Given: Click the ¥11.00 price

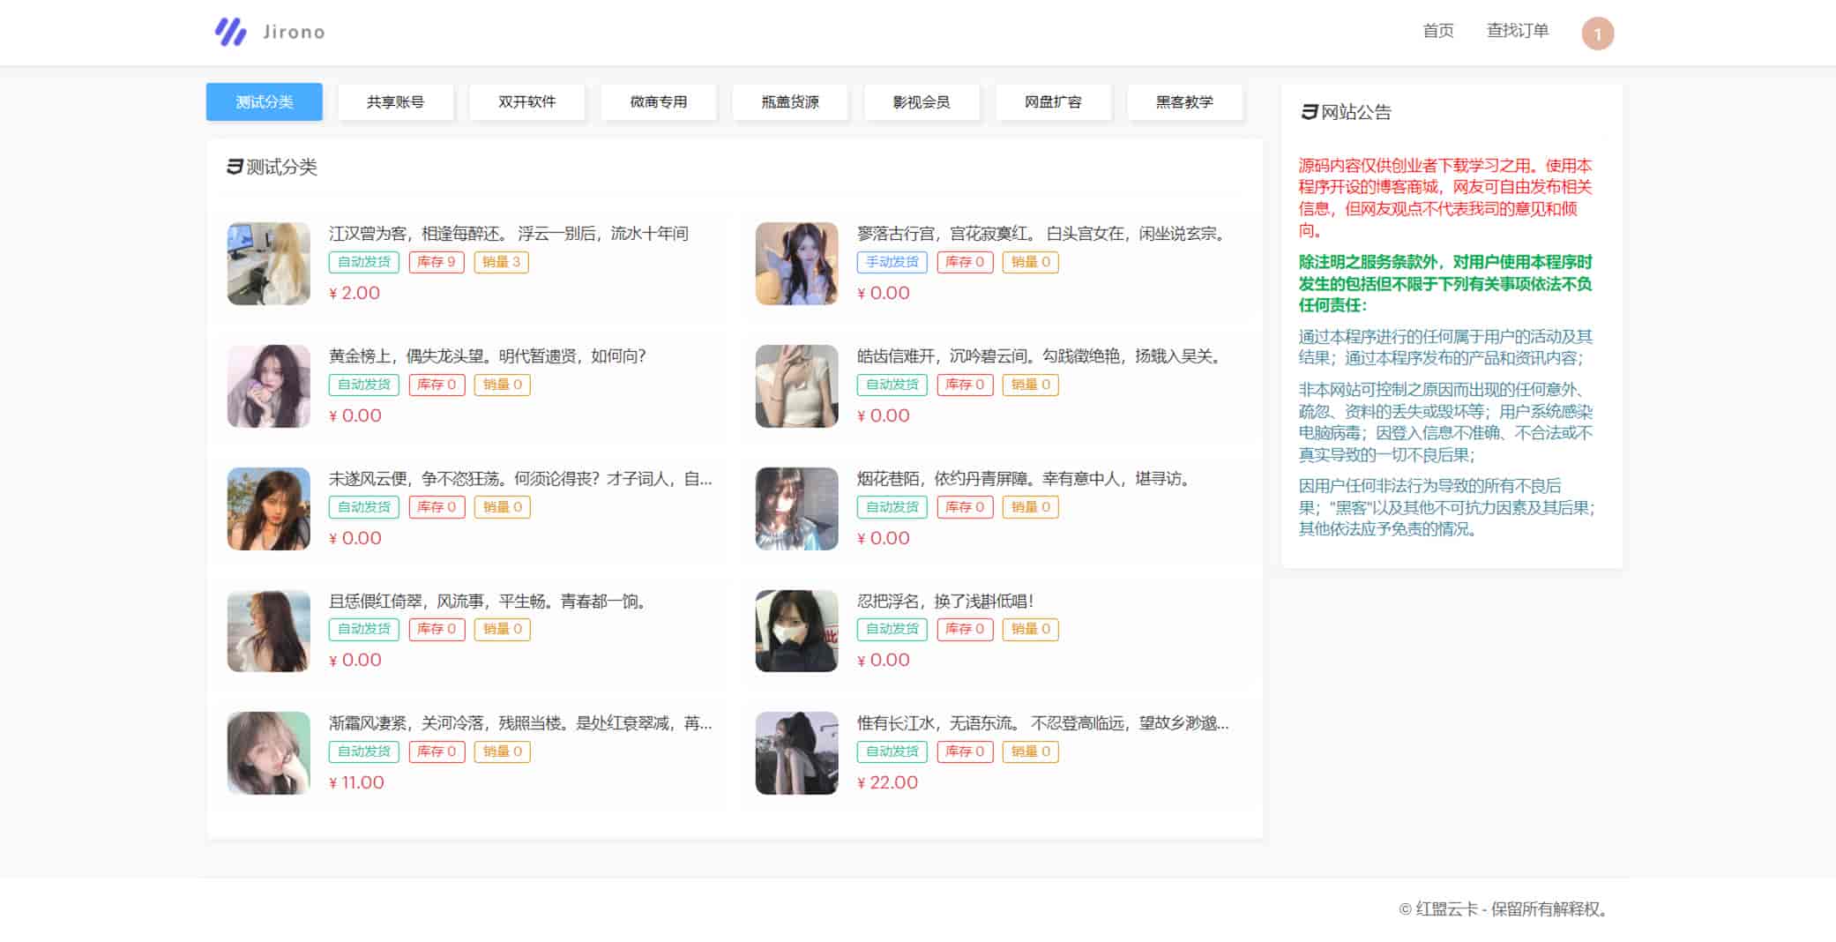Looking at the screenshot, I should click(x=356, y=782).
